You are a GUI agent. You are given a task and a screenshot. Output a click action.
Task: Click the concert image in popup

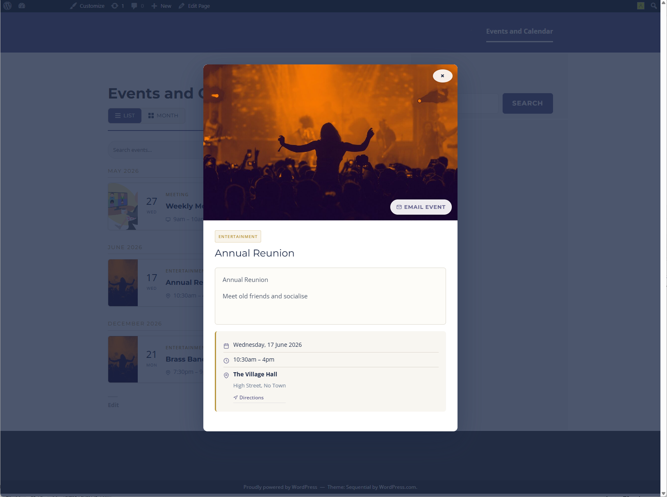click(x=330, y=142)
